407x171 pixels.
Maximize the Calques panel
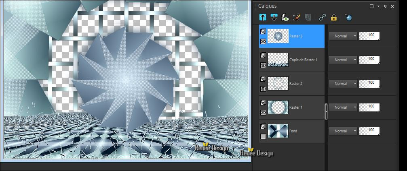(x=372, y=6)
